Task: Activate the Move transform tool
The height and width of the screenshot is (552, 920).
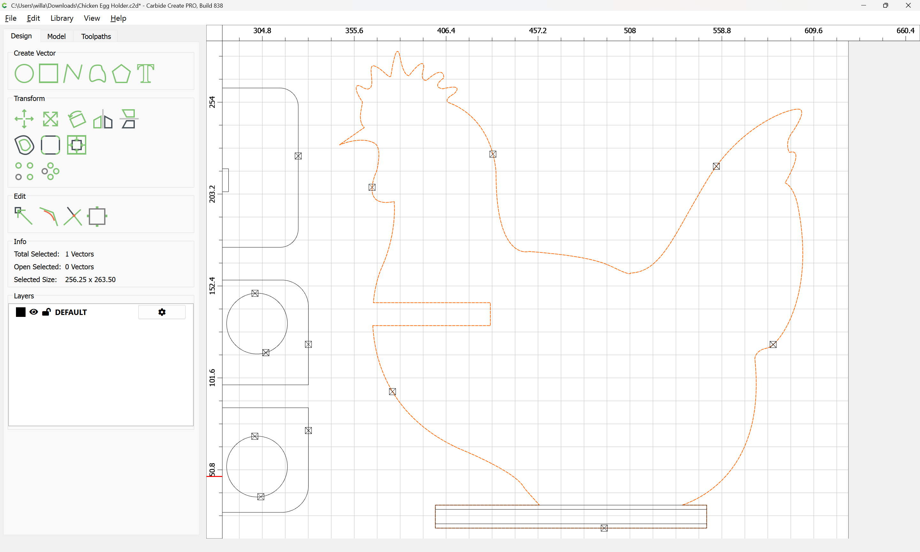Action: (x=24, y=119)
